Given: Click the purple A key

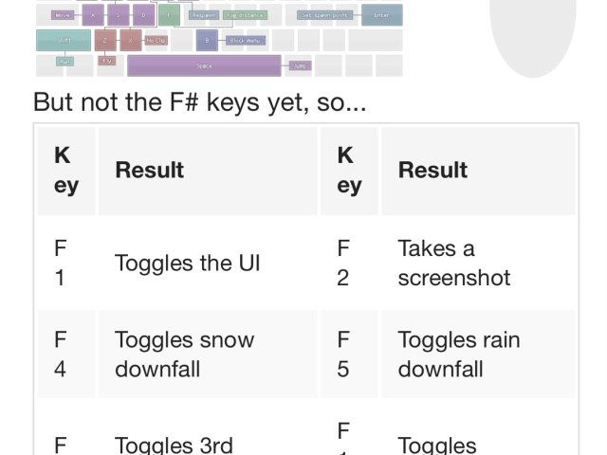Looking at the screenshot, I should (93, 15).
